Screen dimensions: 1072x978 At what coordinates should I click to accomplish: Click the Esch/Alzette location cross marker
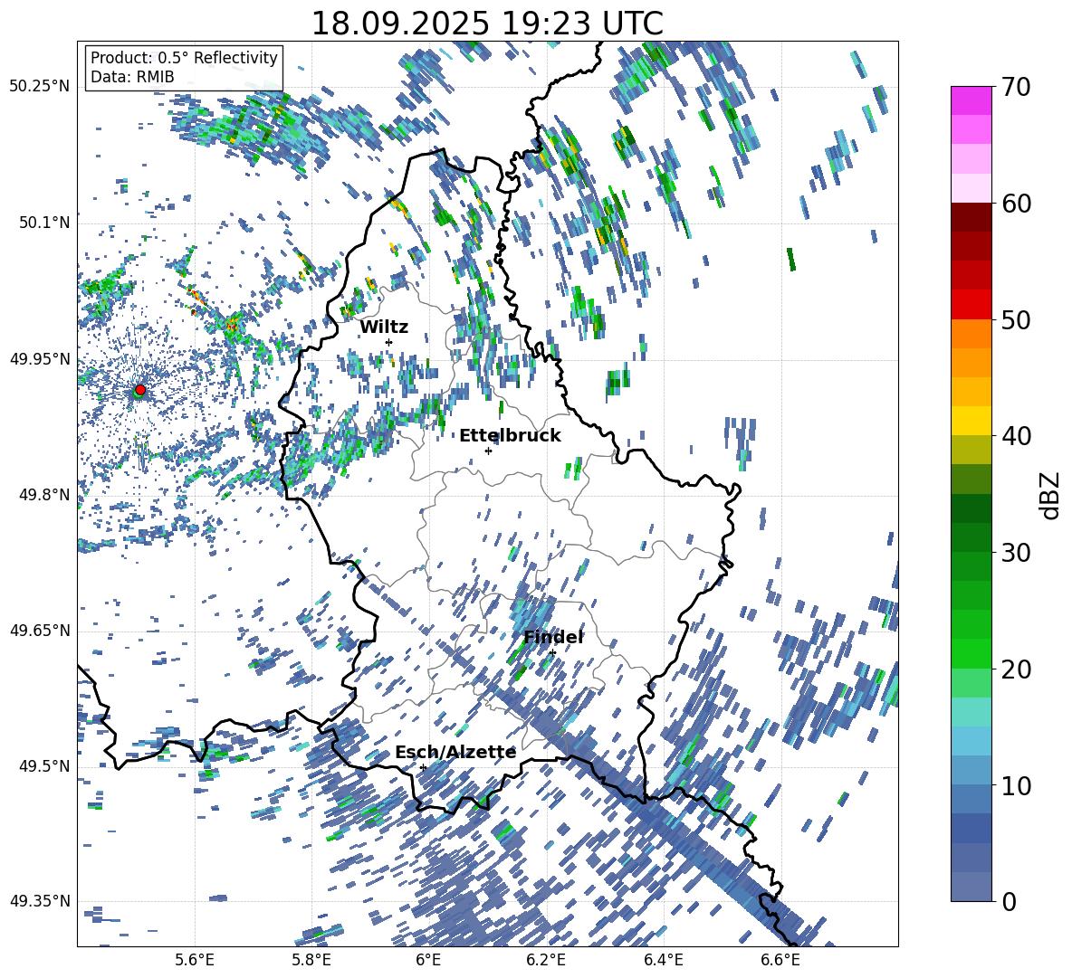423,767
